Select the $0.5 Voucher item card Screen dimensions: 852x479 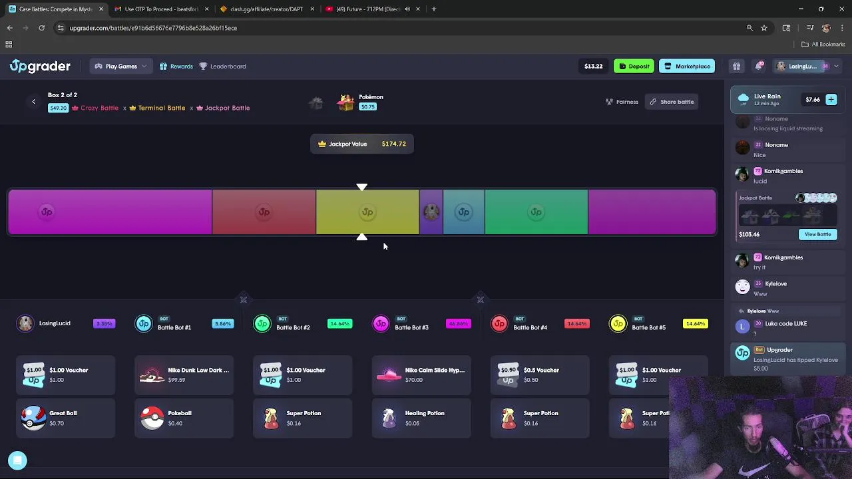pos(539,375)
